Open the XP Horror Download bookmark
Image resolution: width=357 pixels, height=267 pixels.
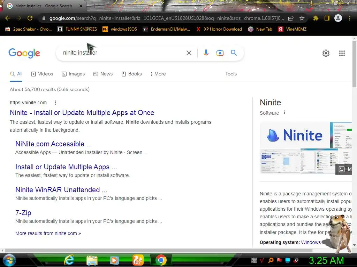[x=219, y=29]
